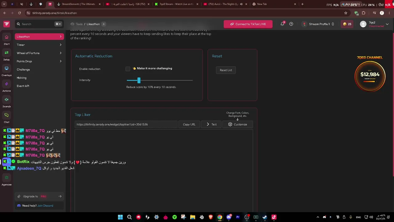Image resolution: width=394 pixels, height=222 pixels.
Task: Click the 7QE0 Channel goal widget
Action: (370, 74)
